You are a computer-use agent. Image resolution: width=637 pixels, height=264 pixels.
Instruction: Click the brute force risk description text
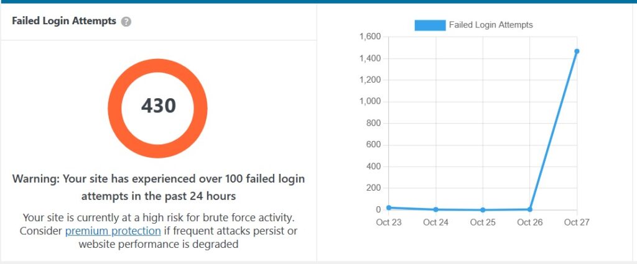click(x=159, y=231)
